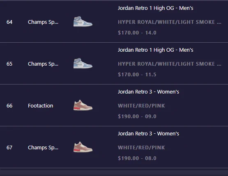Click Champs Sp... store label in row 67
This screenshot has height=176, width=228.
(x=43, y=148)
